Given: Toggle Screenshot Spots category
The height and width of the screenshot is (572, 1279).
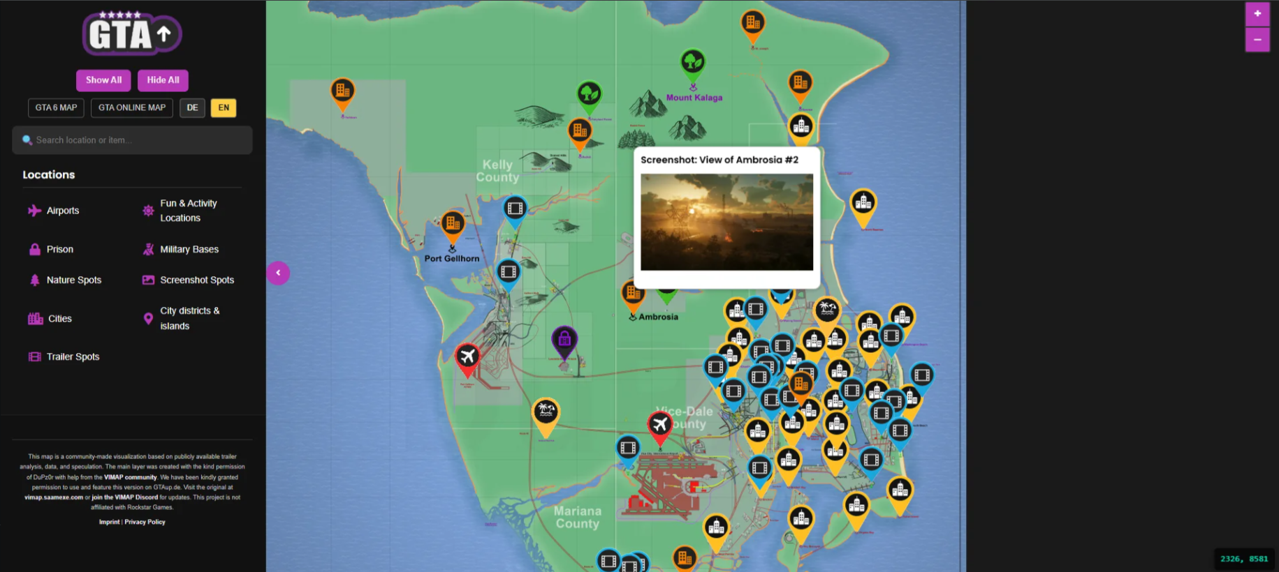Looking at the screenshot, I should 188,280.
